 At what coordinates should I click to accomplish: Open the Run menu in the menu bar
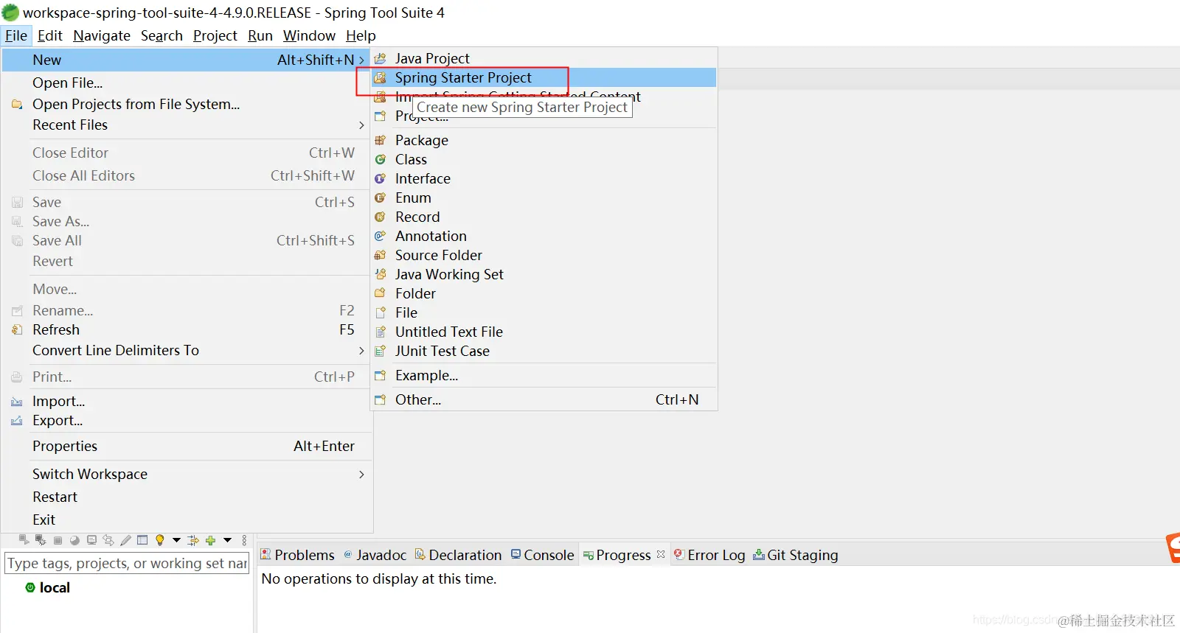[260, 35]
